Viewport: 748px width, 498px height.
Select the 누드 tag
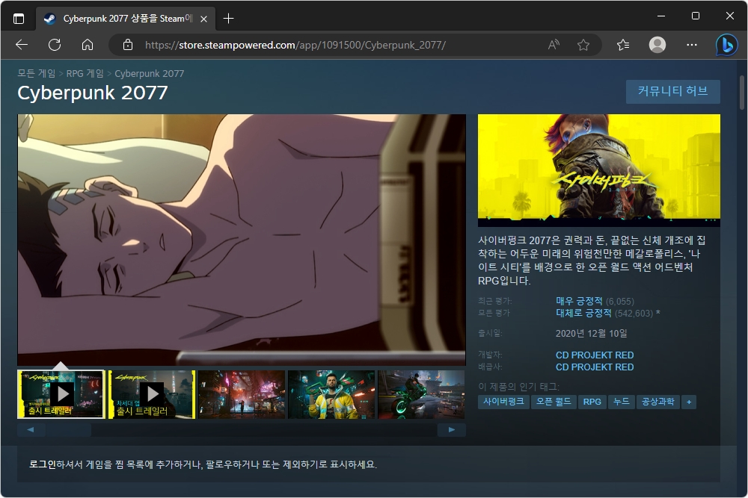621,402
